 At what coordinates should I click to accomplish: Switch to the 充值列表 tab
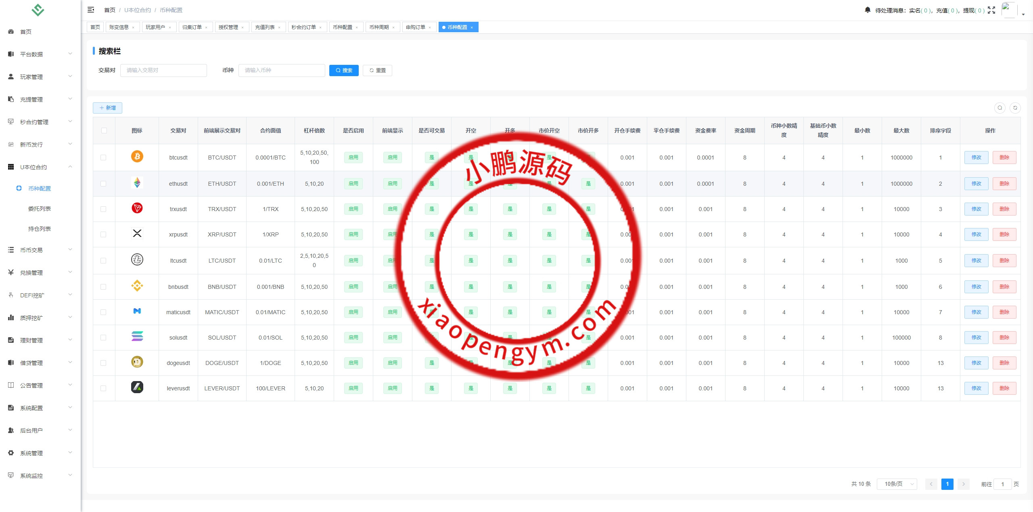[265, 27]
